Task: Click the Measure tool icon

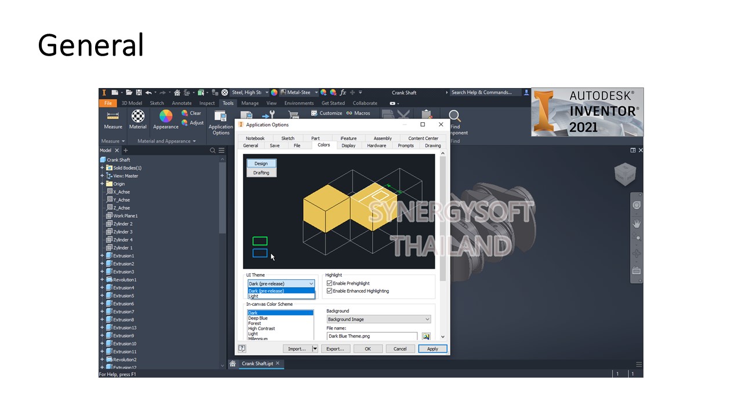Action: [x=113, y=116]
